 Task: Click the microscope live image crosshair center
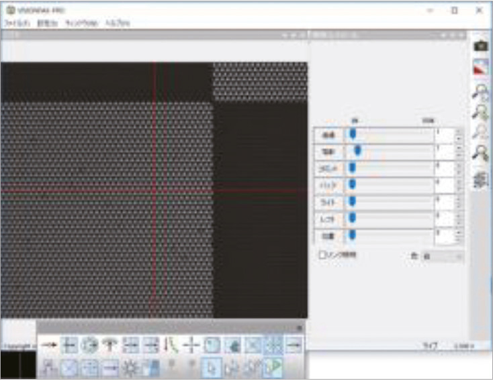pos(154,190)
